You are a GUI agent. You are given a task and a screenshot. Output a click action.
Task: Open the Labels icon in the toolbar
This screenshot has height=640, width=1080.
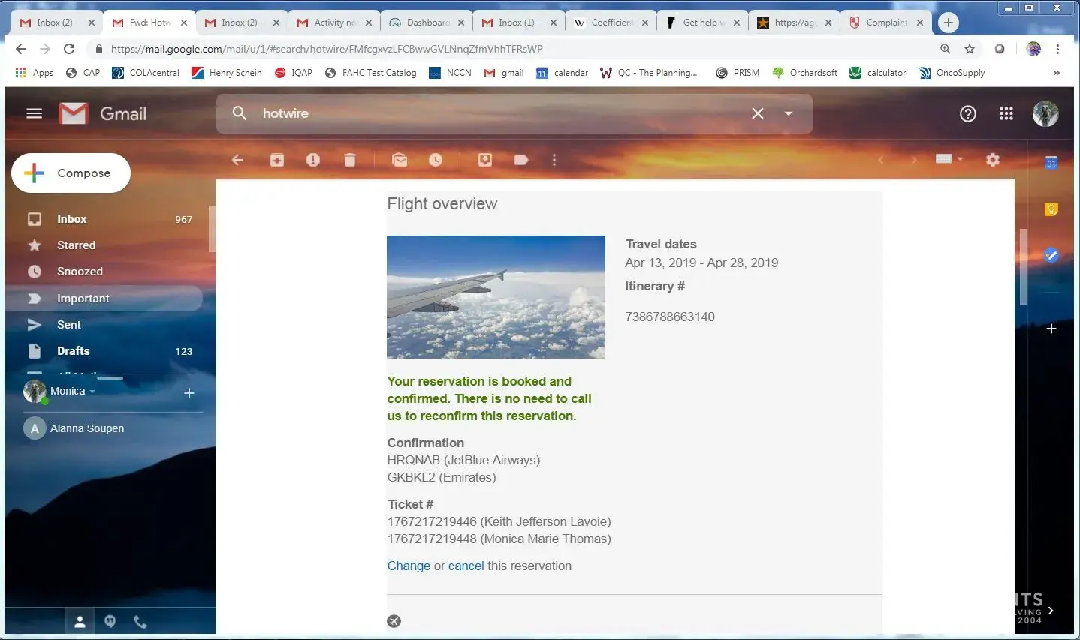pyautogui.click(x=521, y=160)
